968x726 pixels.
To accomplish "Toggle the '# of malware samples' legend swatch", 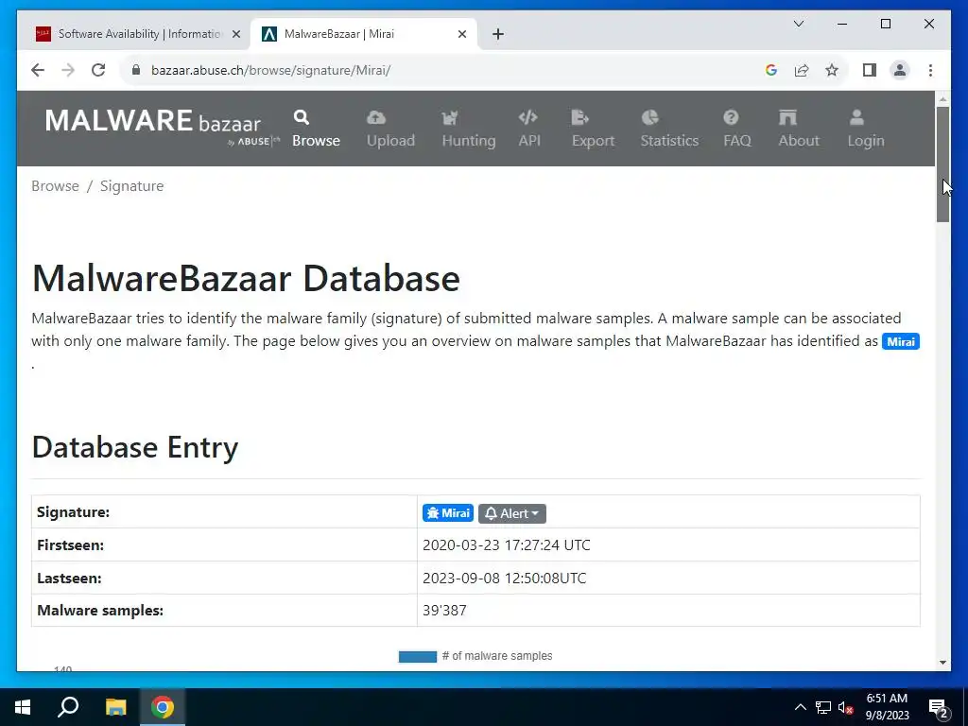I will [x=417, y=656].
